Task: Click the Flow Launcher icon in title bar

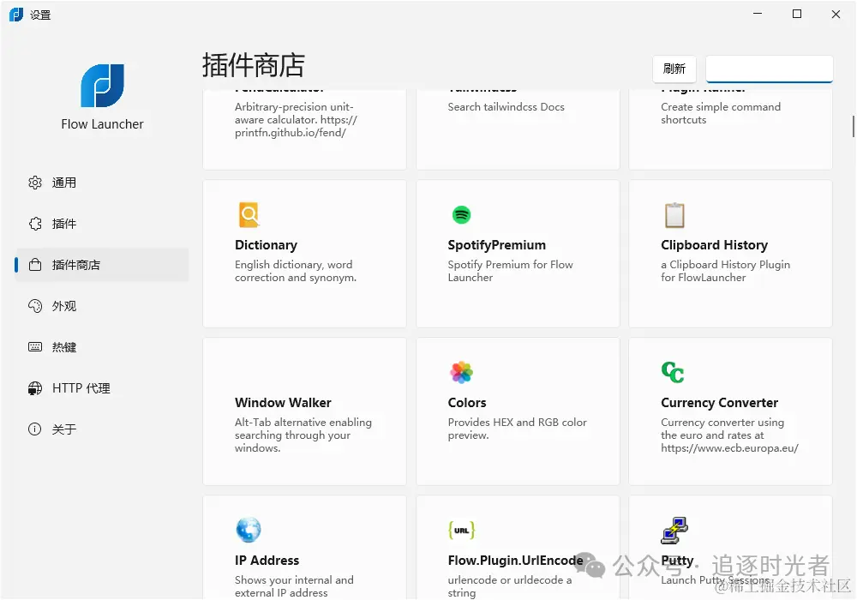Action: pos(16,15)
